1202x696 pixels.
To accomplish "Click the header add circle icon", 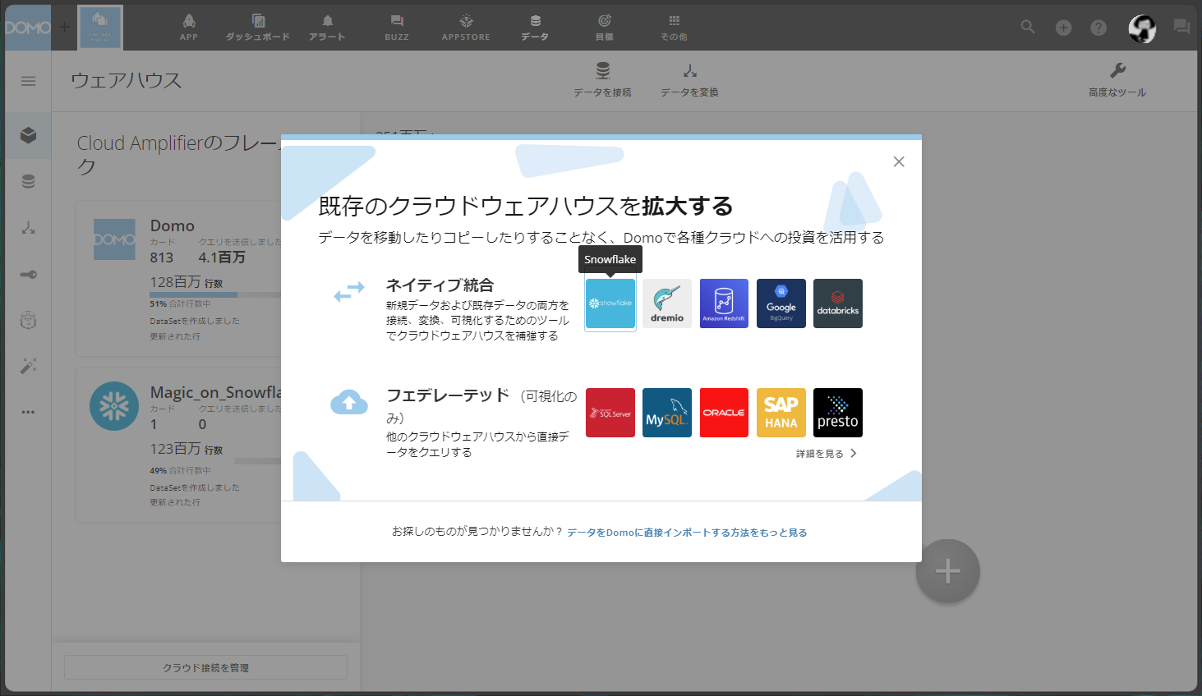I will (1063, 28).
